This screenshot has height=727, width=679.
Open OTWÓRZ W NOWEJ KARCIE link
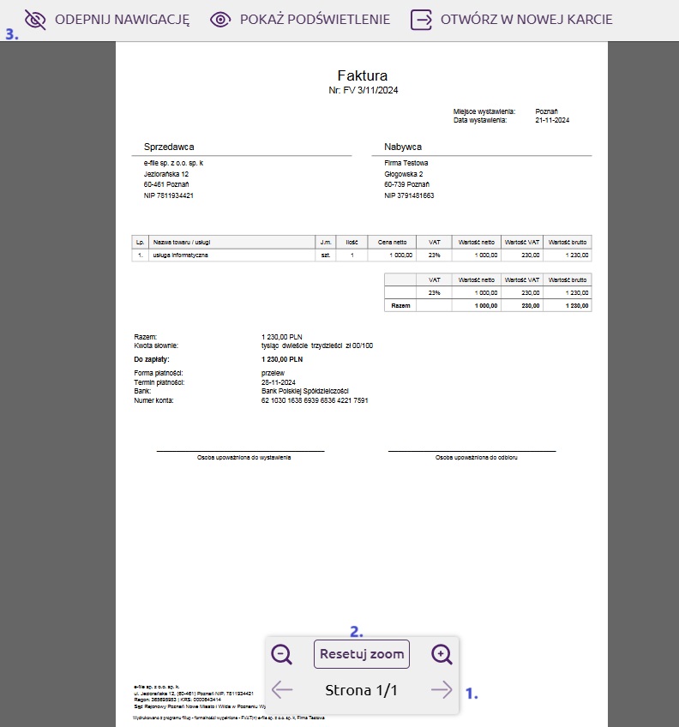click(526, 20)
